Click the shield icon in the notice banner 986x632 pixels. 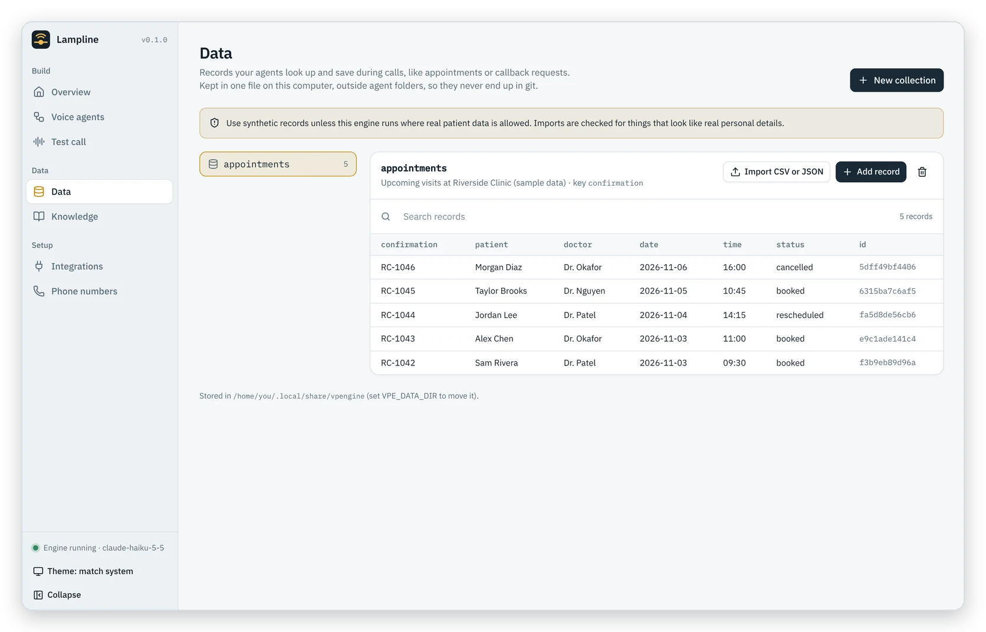(215, 123)
